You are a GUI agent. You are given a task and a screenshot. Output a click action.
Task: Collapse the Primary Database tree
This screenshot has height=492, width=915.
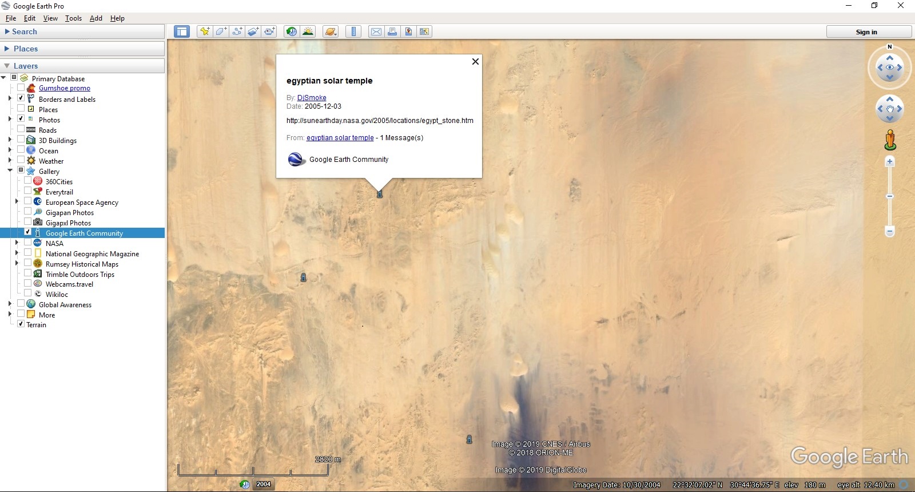[x=3, y=78]
